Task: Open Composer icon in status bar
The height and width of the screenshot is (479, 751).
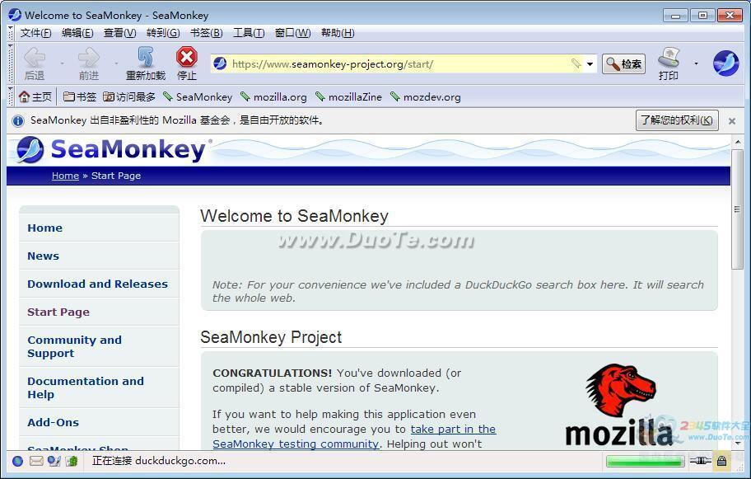Action: 54,461
